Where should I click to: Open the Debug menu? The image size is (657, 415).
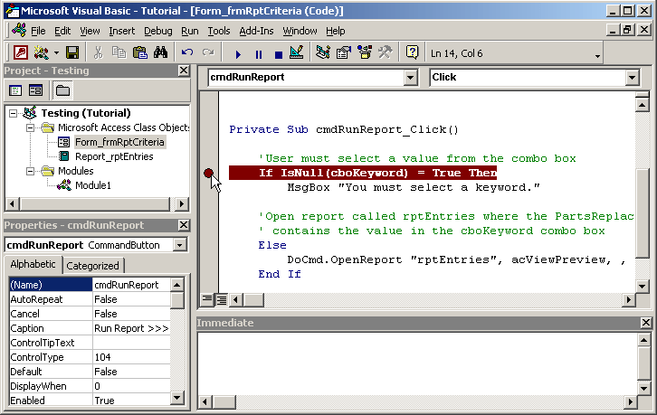point(158,31)
